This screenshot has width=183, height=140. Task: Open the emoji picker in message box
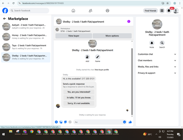pyautogui.click(x=124, y=122)
